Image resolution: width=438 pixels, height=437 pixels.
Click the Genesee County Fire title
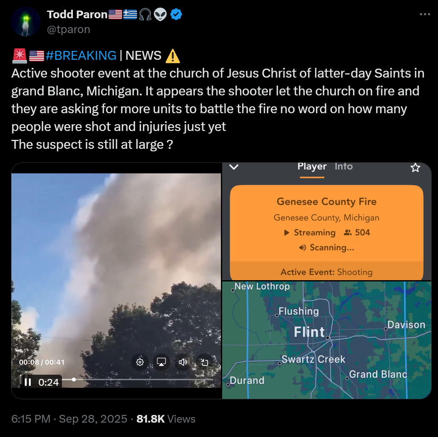pos(326,202)
